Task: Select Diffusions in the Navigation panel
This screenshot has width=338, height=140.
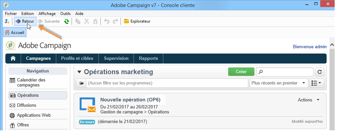Action: pyautogui.click(x=26, y=105)
